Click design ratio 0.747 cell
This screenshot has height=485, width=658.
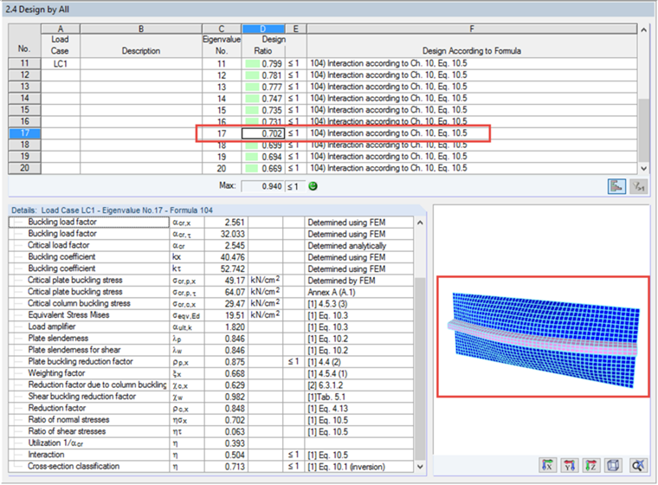pos(263,98)
